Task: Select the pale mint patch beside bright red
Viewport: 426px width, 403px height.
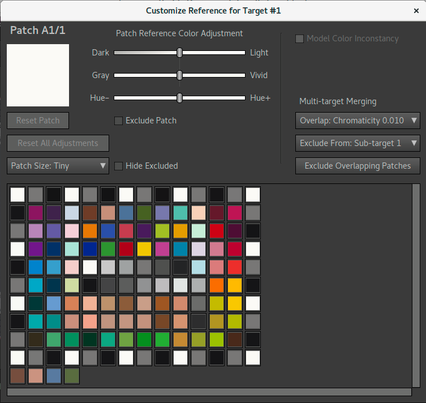Action: click(x=199, y=231)
